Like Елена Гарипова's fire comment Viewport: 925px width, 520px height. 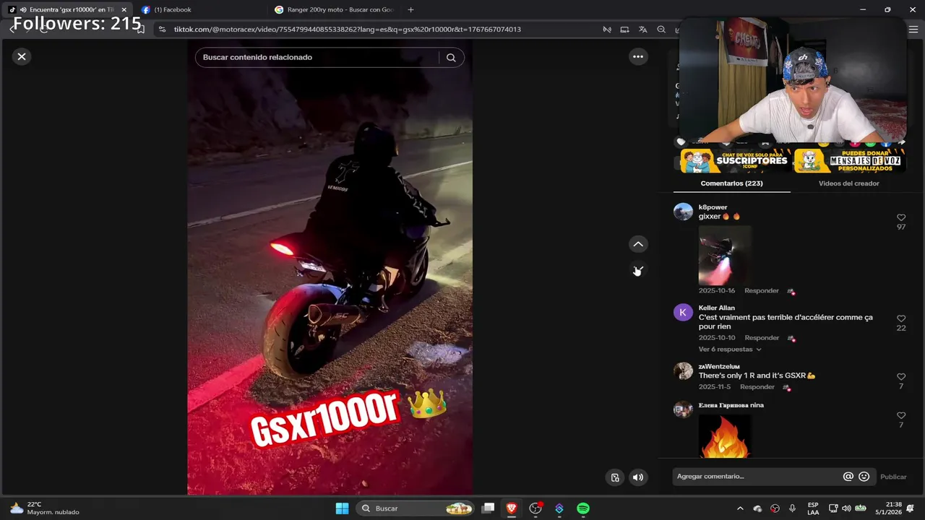pyautogui.click(x=901, y=415)
